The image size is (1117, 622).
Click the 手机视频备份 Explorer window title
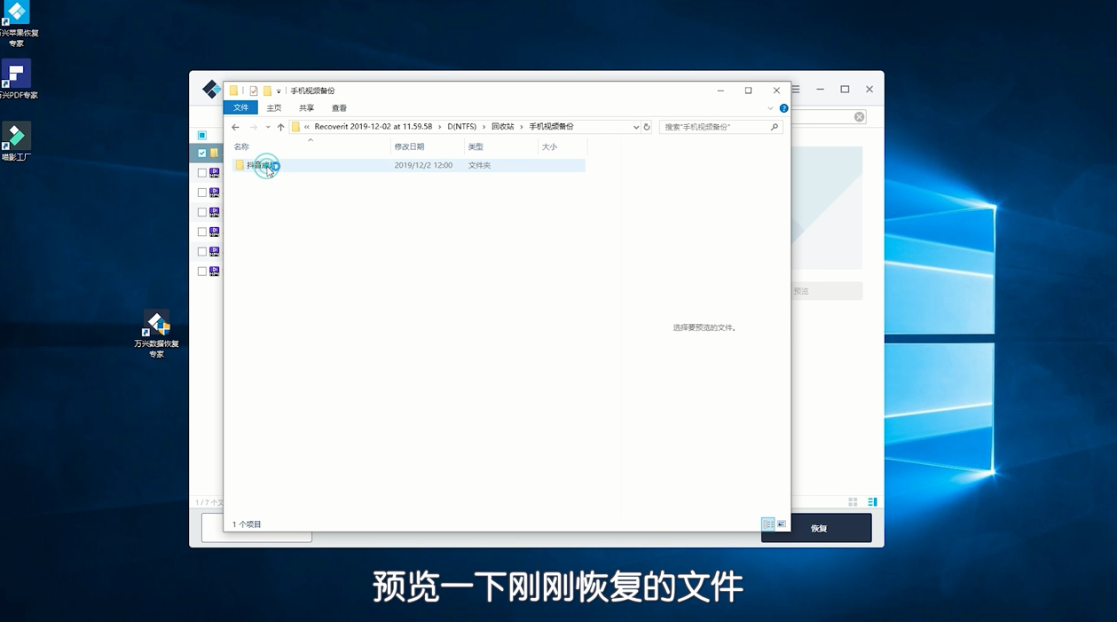[312, 91]
